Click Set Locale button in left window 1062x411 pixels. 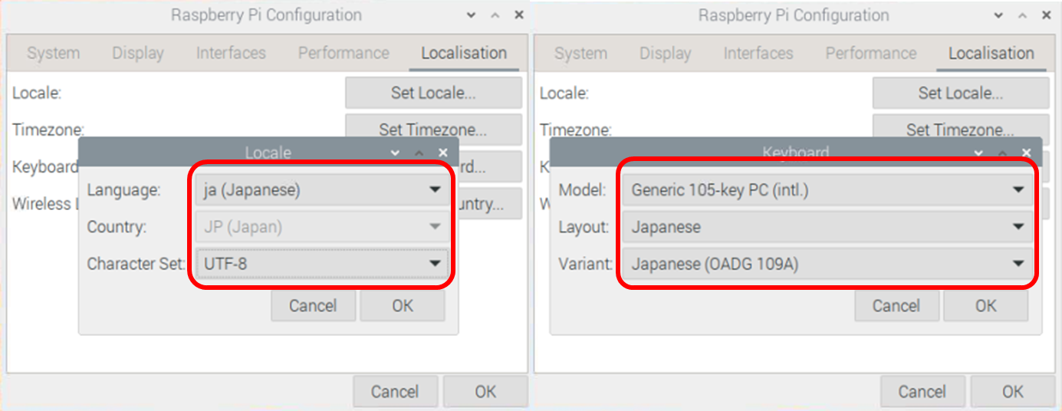pos(433,93)
